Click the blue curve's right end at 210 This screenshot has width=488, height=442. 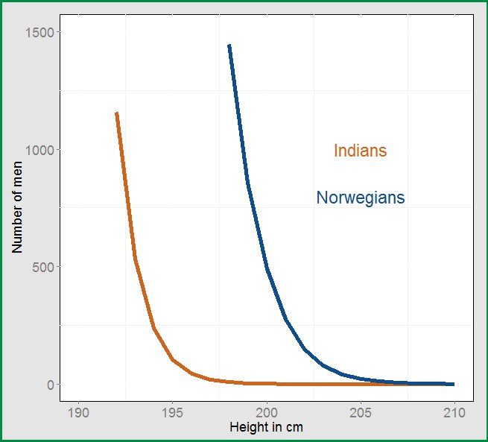click(x=452, y=384)
